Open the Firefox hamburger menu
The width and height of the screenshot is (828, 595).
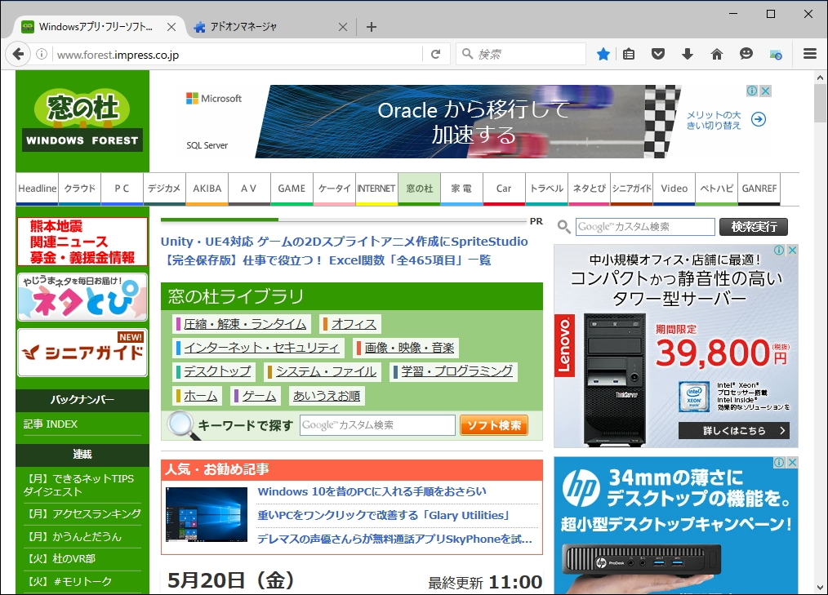(x=810, y=53)
